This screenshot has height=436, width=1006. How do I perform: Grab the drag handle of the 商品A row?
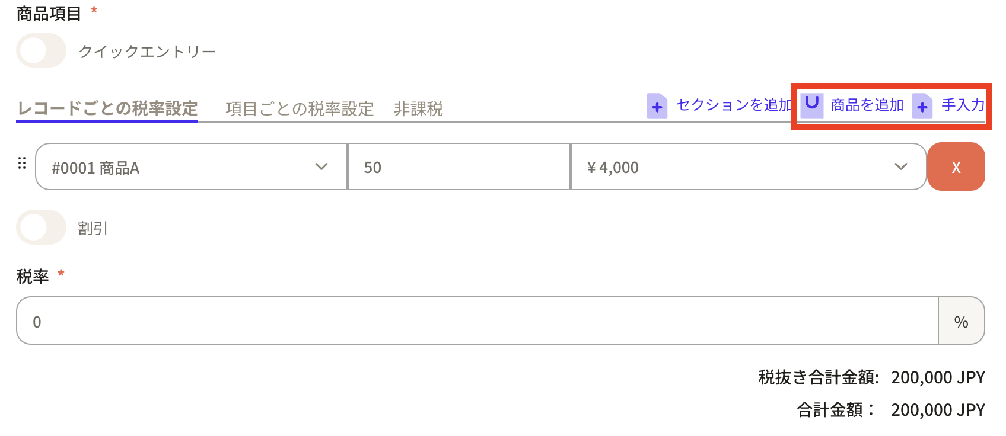coord(22,163)
